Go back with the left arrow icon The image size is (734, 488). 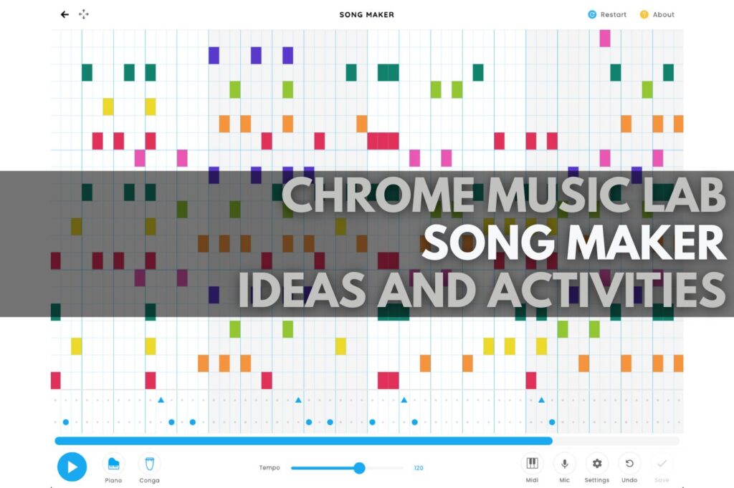(x=65, y=14)
